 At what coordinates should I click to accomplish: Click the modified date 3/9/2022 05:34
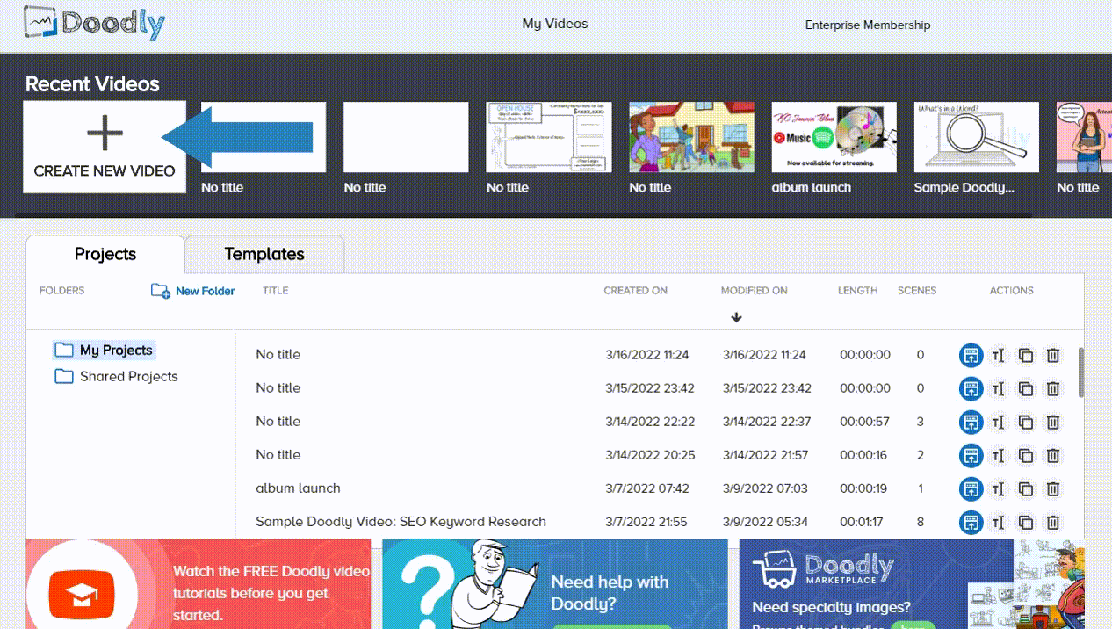coord(765,522)
